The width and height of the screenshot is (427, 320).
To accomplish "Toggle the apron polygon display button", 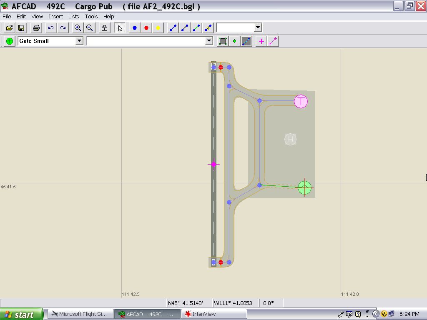I will [x=223, y=41].
